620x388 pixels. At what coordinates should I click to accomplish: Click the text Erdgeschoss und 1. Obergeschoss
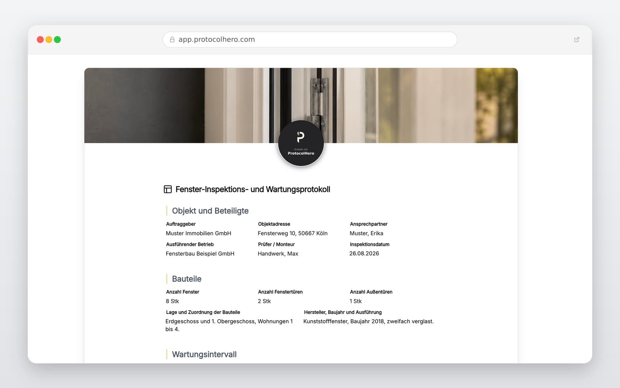coord(210,321)
